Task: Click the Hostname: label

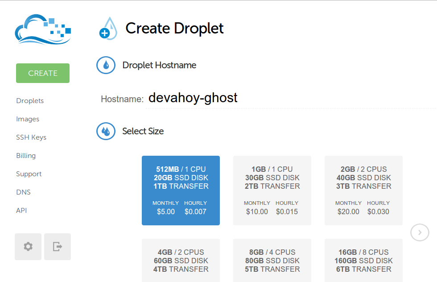Action: [122, 99]
